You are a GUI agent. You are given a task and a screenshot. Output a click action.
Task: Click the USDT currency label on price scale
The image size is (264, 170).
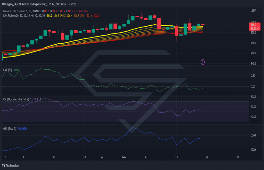253,11
